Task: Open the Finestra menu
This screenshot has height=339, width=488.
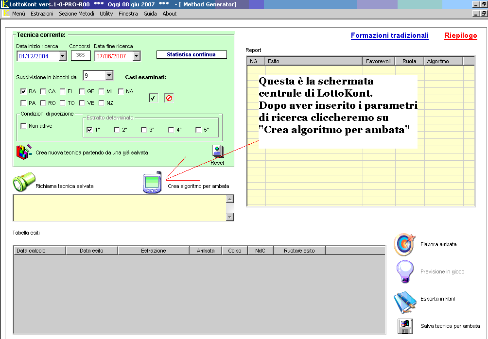Action: tap(128, 14)
